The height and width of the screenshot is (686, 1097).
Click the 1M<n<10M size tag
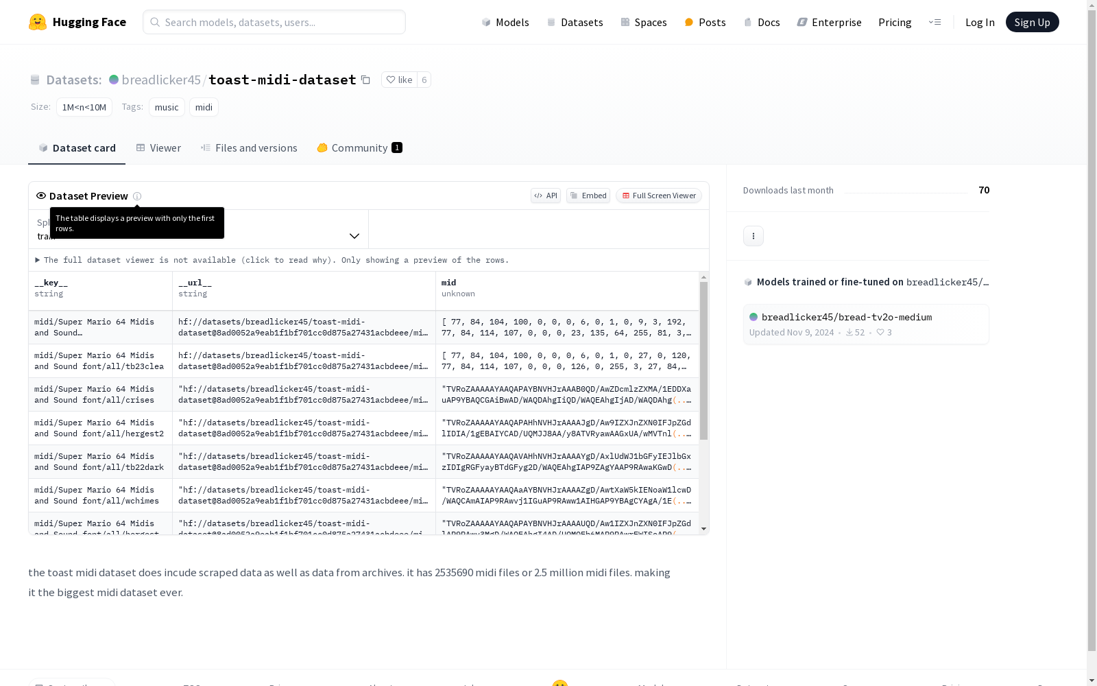84,107
